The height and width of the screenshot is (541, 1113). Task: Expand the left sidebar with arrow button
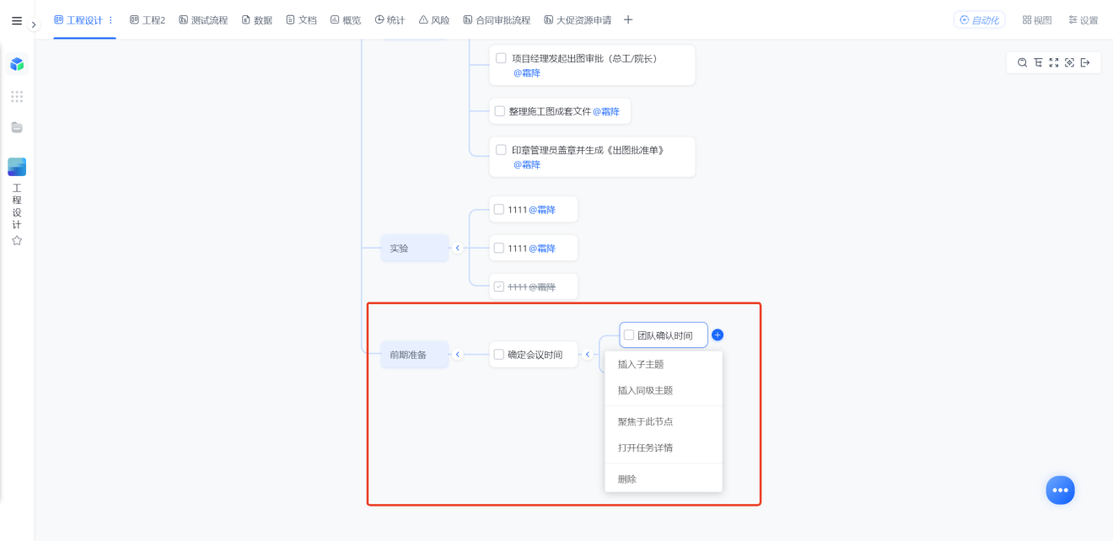tap(34, 25)
